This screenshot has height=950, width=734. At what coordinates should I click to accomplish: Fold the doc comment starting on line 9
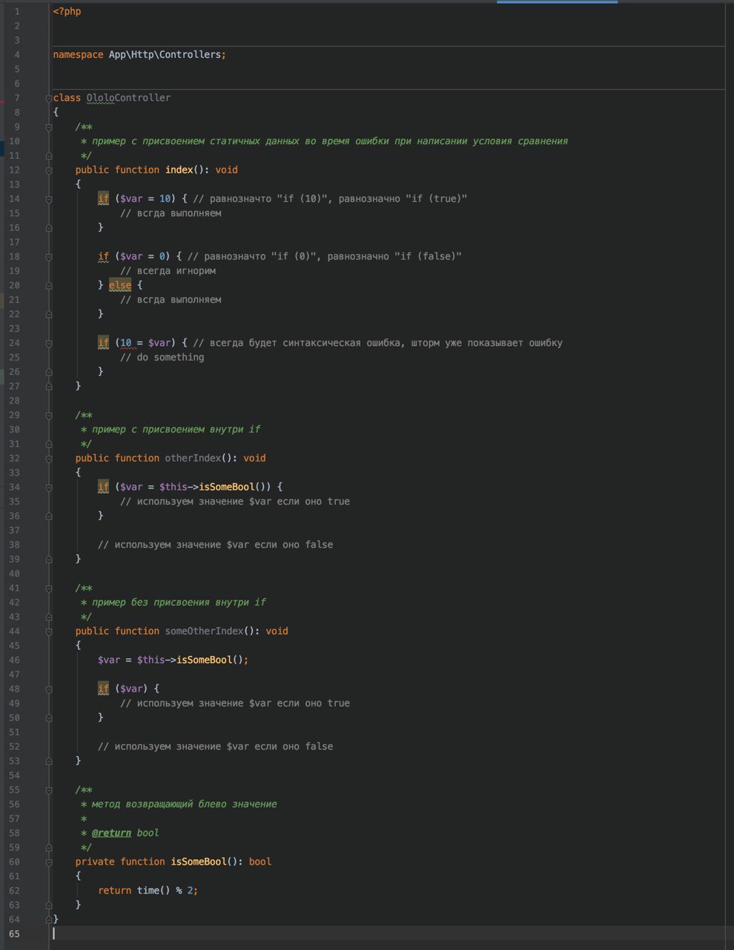49,127
